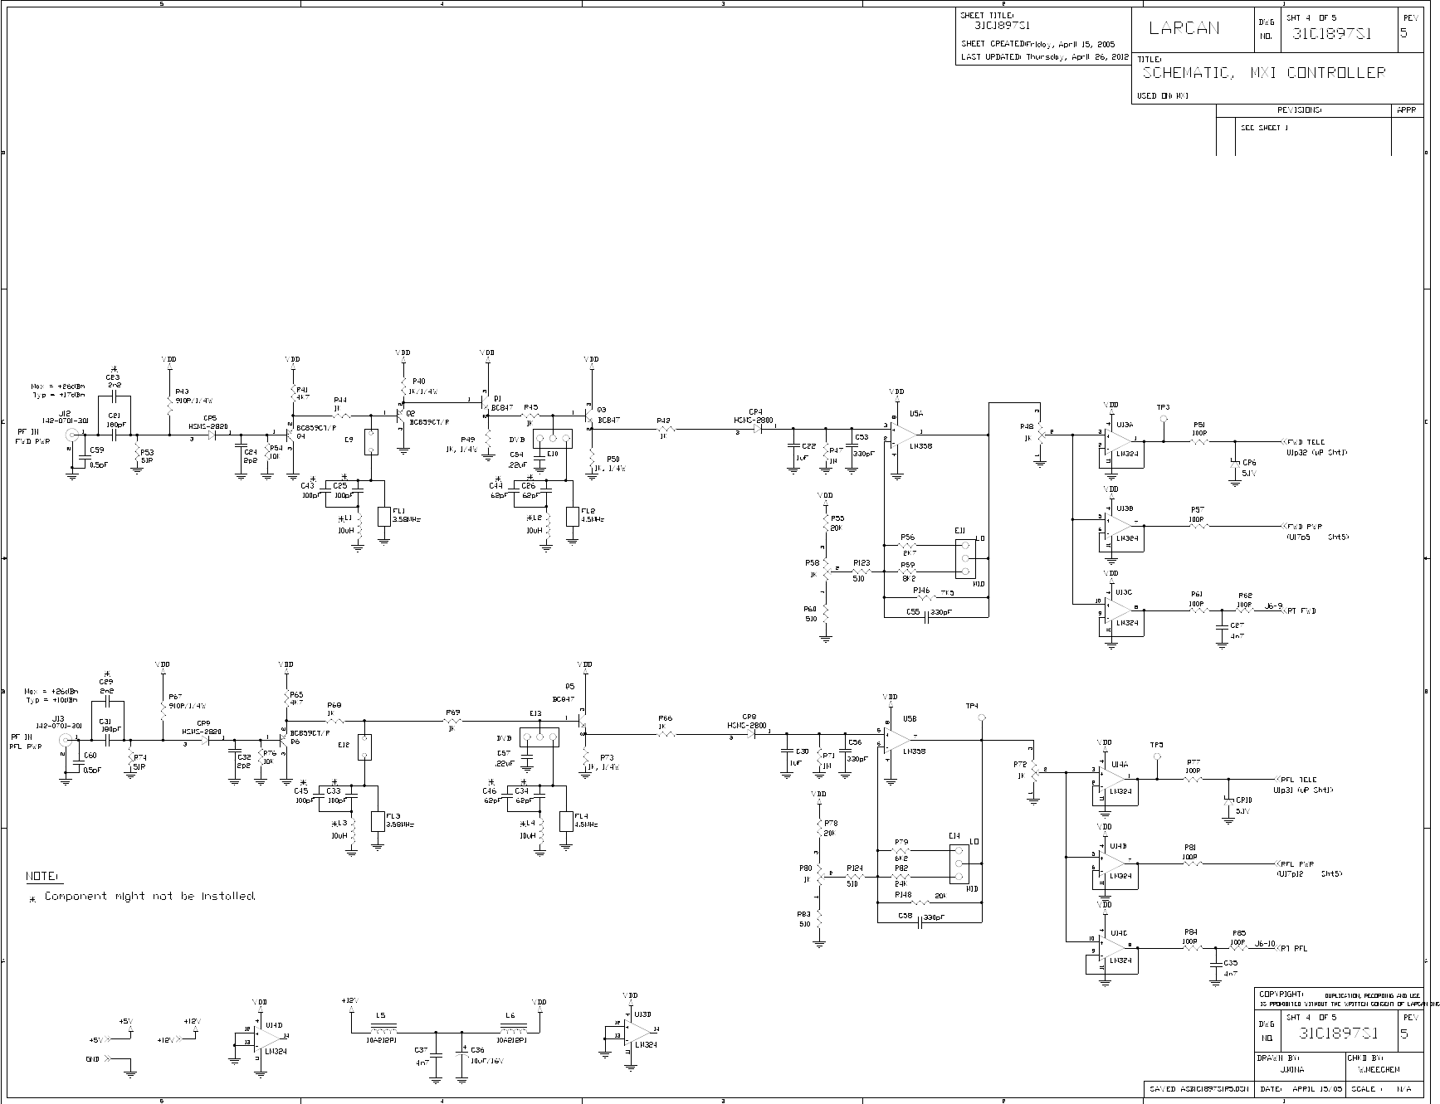Select the COPYRIGHT notice box
The height and width of the screenshot is (1104, 1440).
point(1338,999)
